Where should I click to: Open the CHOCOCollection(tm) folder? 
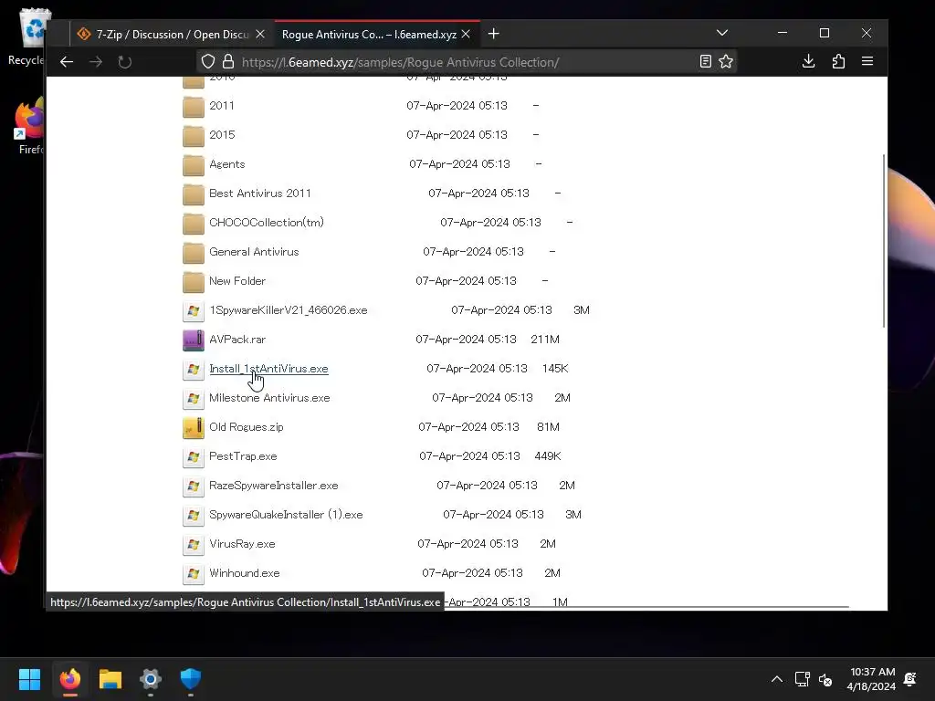click(x=266, y=223)
